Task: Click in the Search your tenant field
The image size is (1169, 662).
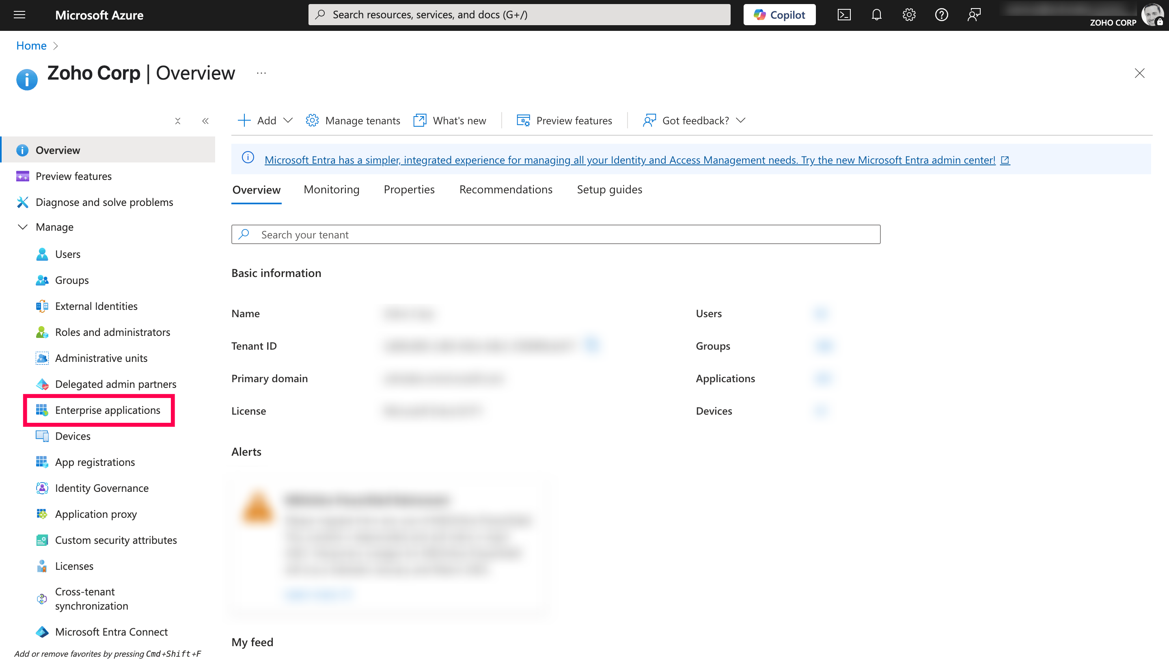Action: pyautogui.click(x=555, y=235)
